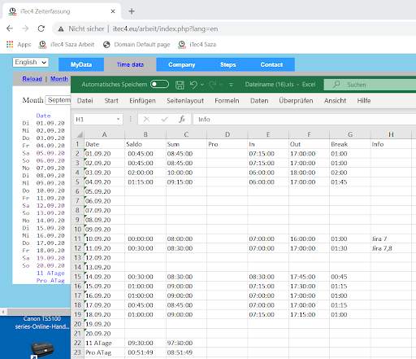Click the Excel undo arrow
Image resolution: width=416 pixels, height=359 pixels.
(x=193, y=85)
